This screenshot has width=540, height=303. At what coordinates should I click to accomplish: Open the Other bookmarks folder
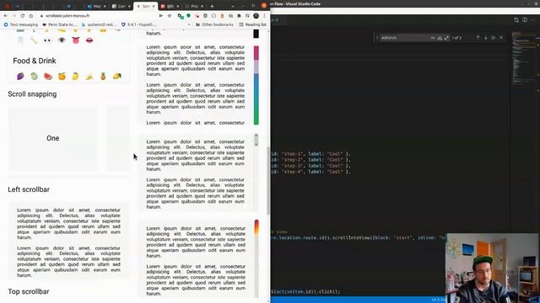point(214,24)
